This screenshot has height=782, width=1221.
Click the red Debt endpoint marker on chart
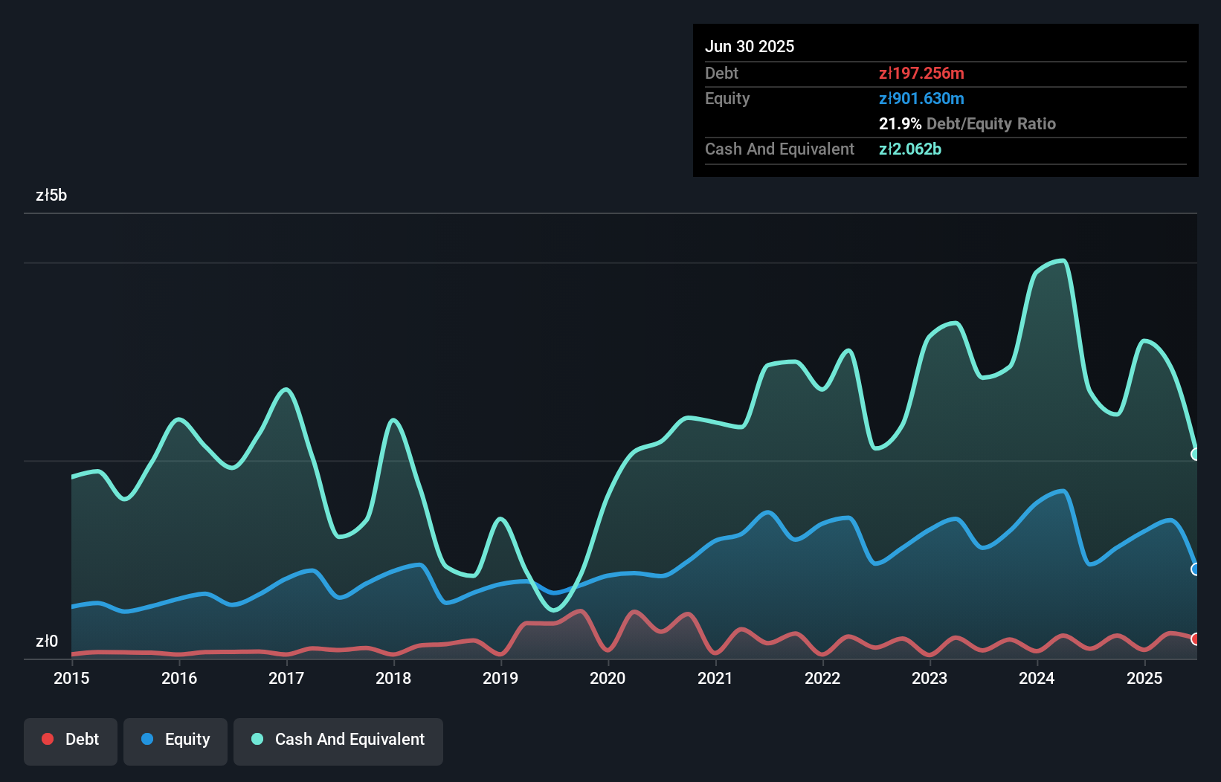(1196, 639)
